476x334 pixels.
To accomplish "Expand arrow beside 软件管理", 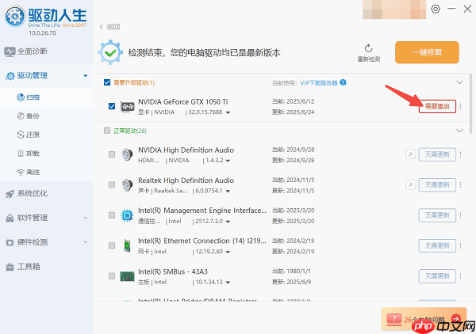I will tap(86, 218).
